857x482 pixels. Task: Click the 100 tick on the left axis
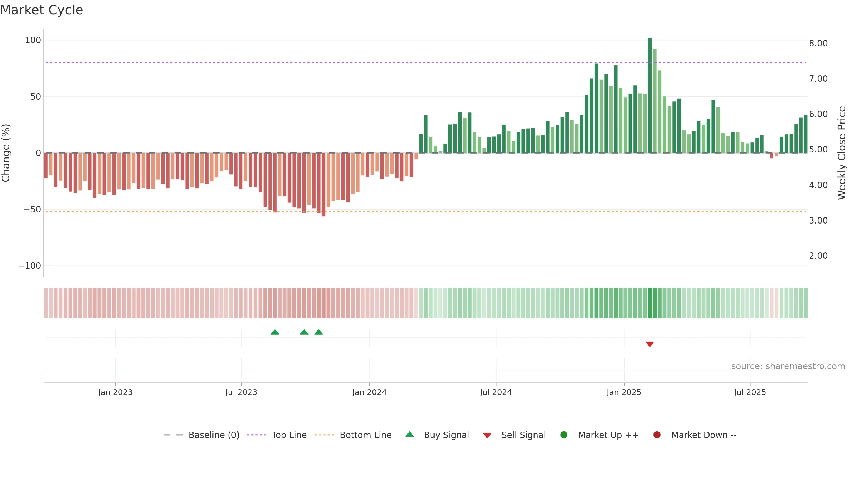[x=33, y=40]
